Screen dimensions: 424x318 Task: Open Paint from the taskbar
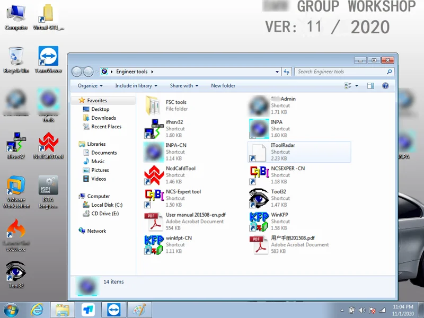[x=139, y=310]
